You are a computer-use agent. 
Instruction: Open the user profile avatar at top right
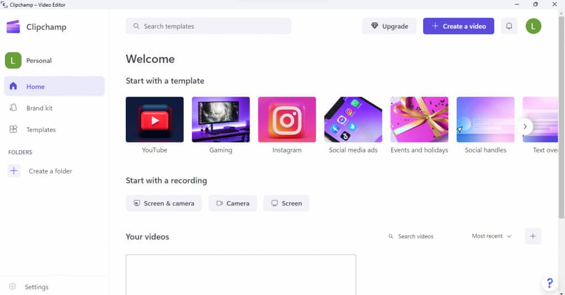[534, 26]
